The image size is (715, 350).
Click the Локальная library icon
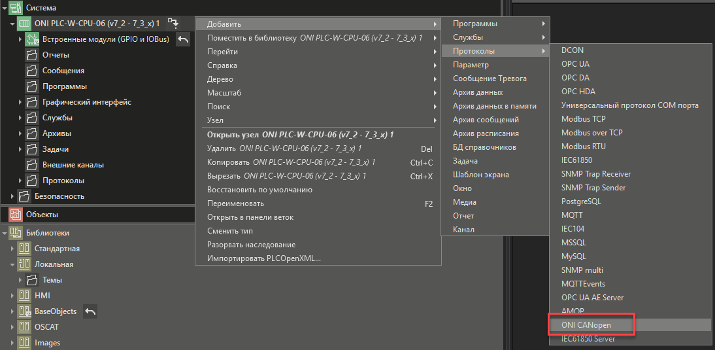24,264
